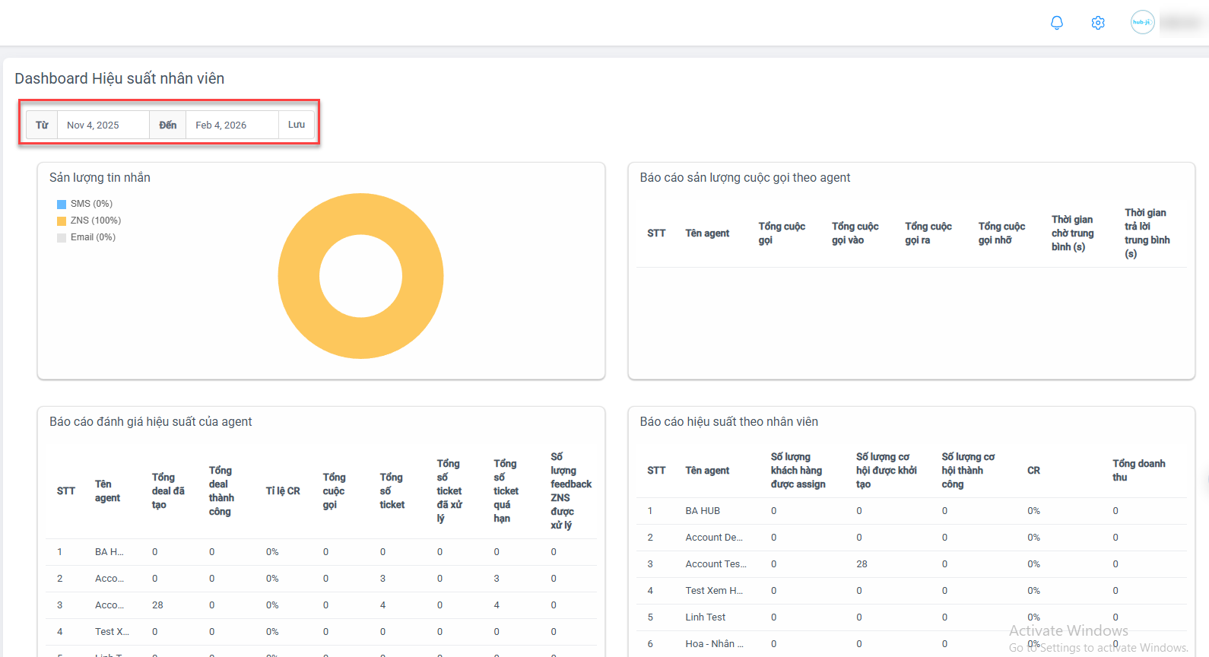Click Account Tes... row in nhân viên report
This screenshot has width=1209, height=657.
(x=716, y=564)
